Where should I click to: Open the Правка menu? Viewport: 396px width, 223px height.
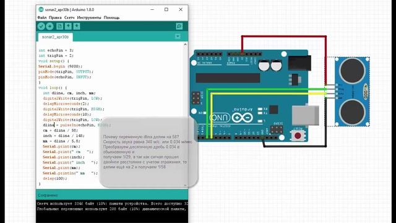pyautogui.click(x=55, y=18)
